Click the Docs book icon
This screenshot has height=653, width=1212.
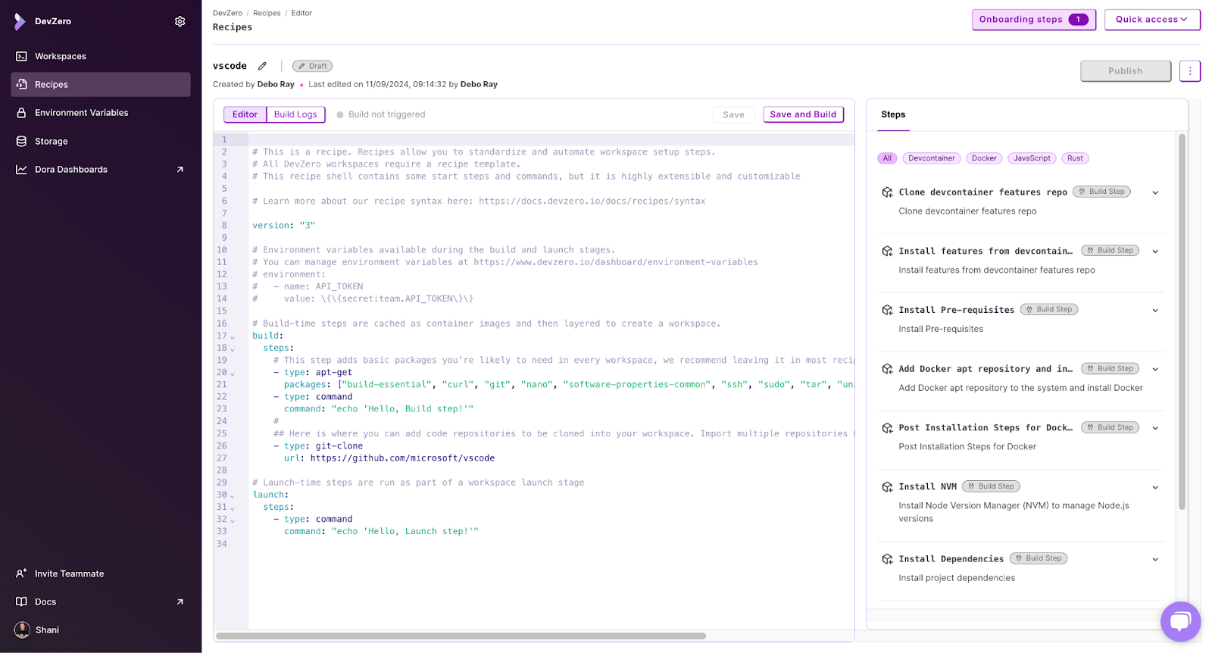[x=21, y=601]
